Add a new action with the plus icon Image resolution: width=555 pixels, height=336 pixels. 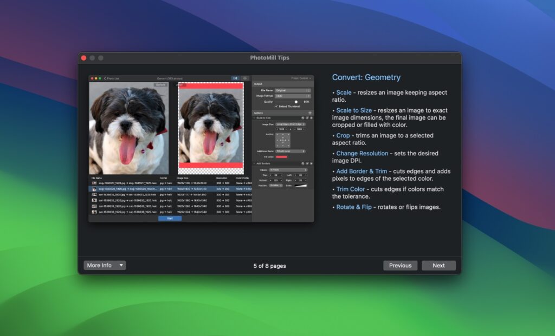309,112
